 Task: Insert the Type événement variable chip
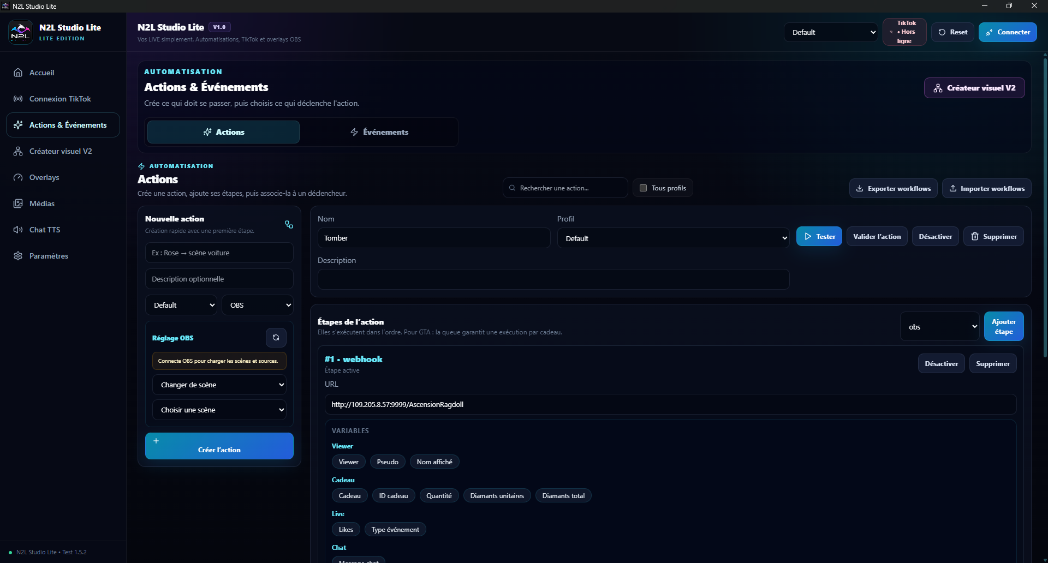[395, 530]
